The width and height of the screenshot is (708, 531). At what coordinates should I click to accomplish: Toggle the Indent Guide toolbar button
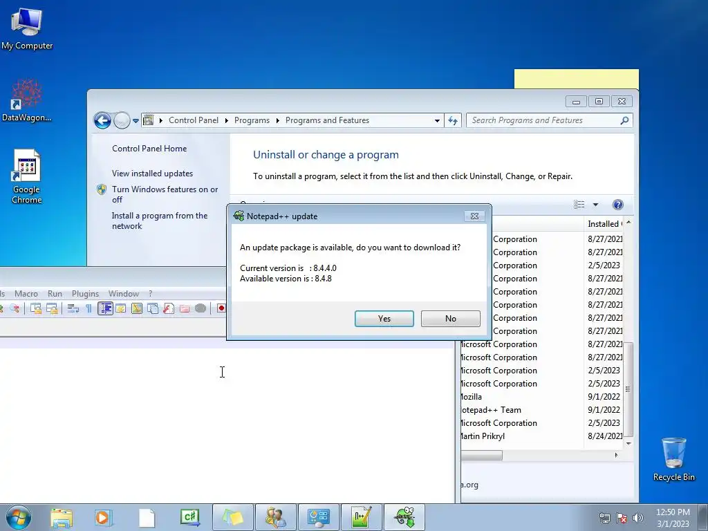105,308
